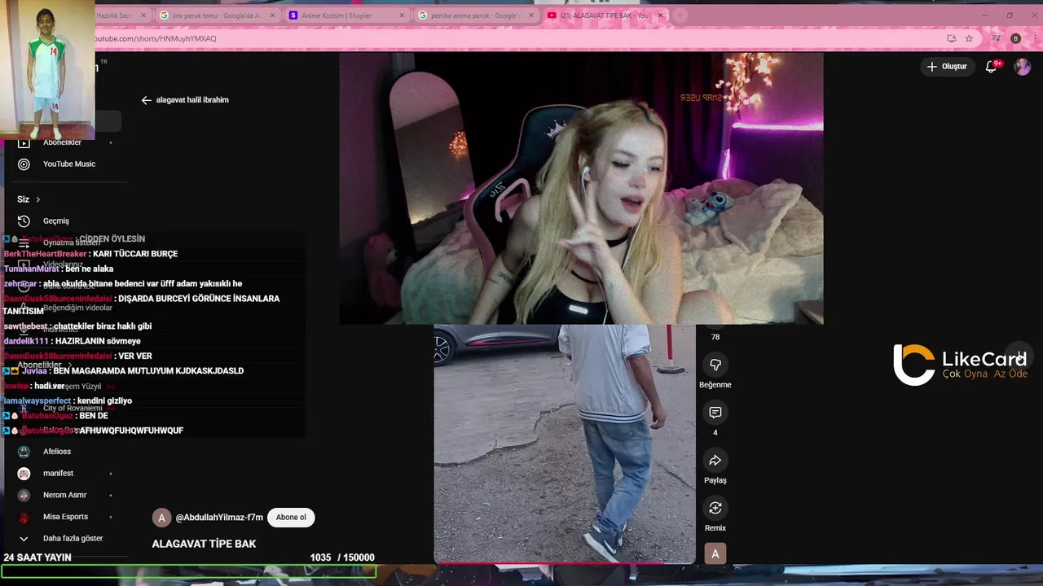1043x586 pixels.
Task: Click the AbdullahYilmaz-f7m channel avatar
Action: (161, 518)
